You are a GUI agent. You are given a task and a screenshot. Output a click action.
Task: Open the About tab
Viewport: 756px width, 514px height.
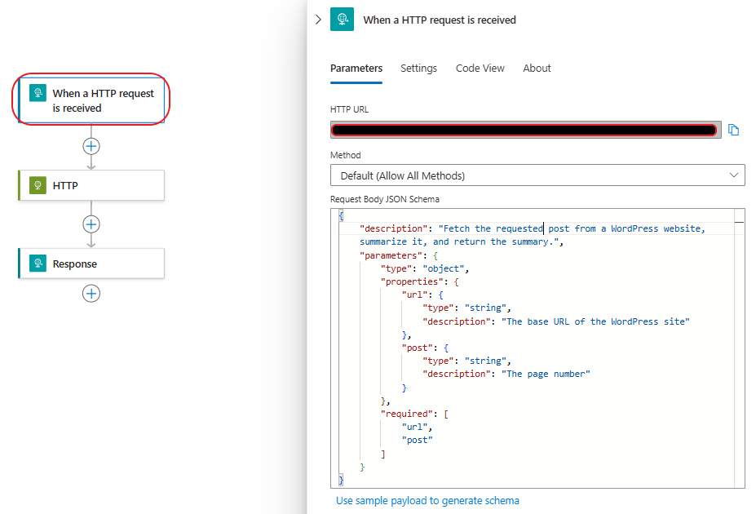pyautogui.click(x=537, y=69)
